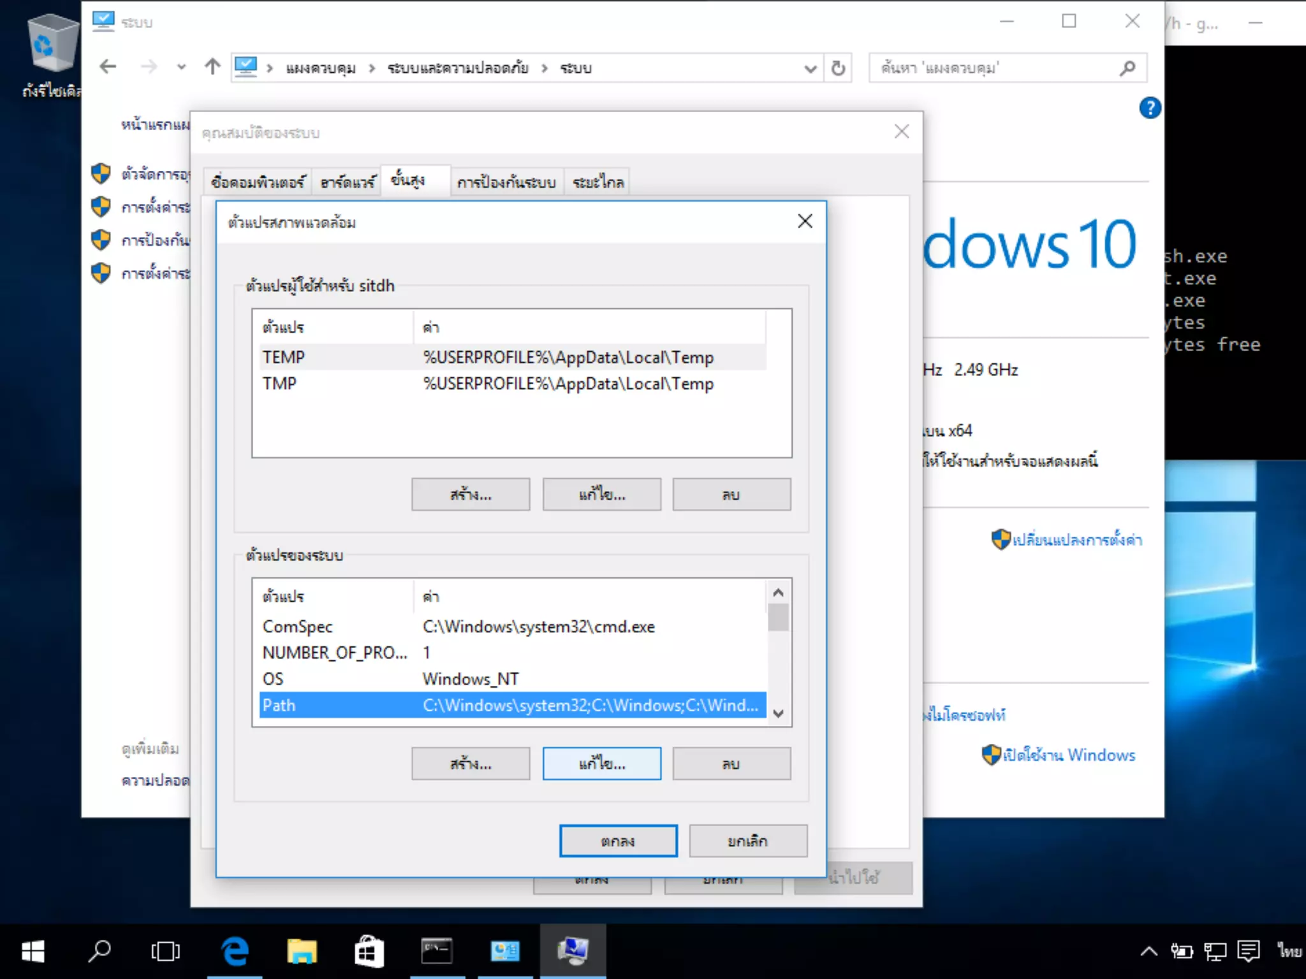The image size is (1306, 979).
Task: Switch to Command Prompt taskbar icon
Action: pyautogui.click(x=437, y=952)
